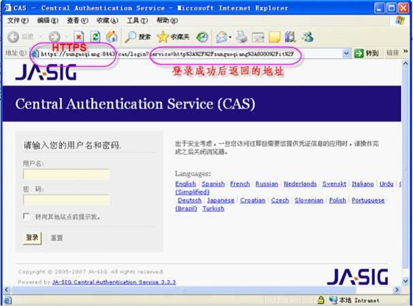Click the IE title bar icon
This screenshot has width=413, height=306.
click(8, 7)
